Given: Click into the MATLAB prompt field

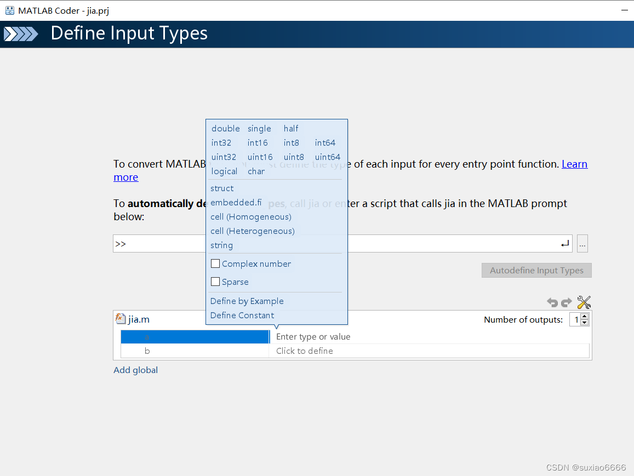Looking at the screenshot, I should (x=342, y=244).
